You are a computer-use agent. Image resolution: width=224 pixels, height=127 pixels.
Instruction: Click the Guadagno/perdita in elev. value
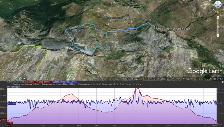tap(58, 84)
